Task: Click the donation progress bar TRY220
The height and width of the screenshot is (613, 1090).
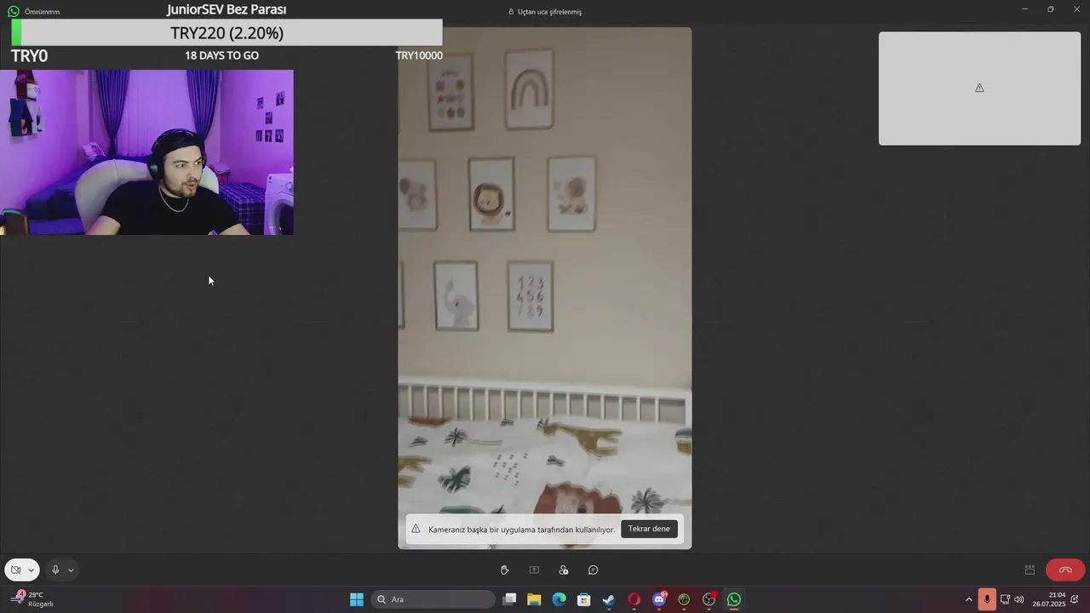Action: 227,33
